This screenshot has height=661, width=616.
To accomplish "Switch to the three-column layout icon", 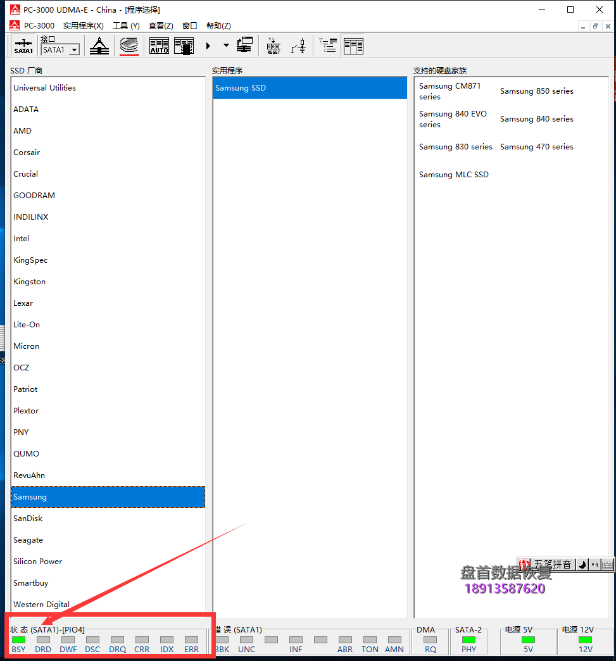I will point(353,46).
